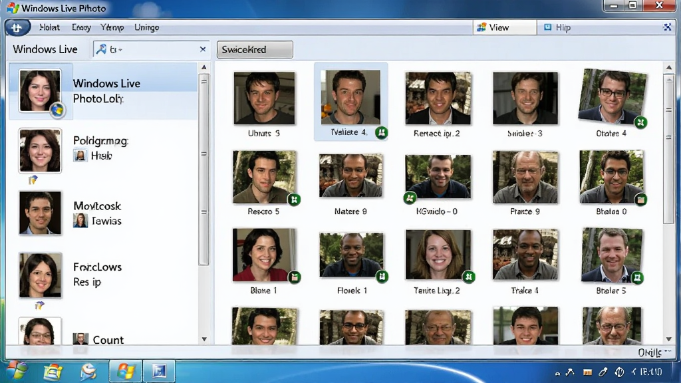Image resolution: width=681 pixels, height=383 pixels.
Task: Click the green badge on the Btalar 5 photo
Action: point(637,277)
